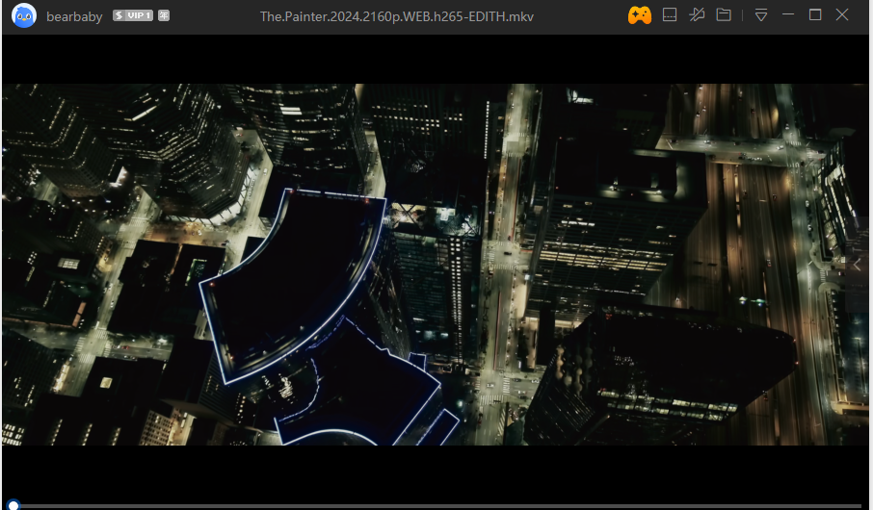Click the blue bear avatar icon
The image size is (873, 510).
pyautogui.click(x=24, y=16)
